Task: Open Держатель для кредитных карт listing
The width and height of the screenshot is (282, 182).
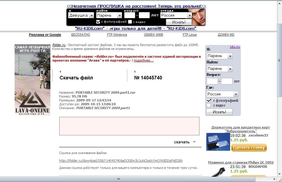Action: click(241, 129)
